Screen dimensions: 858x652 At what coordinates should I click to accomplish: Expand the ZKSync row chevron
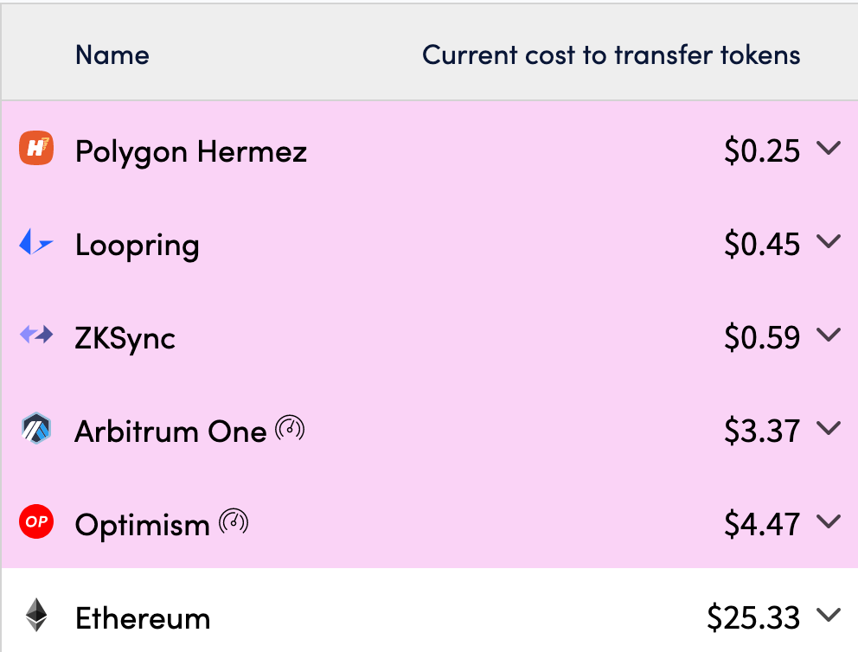click(828, 336)
